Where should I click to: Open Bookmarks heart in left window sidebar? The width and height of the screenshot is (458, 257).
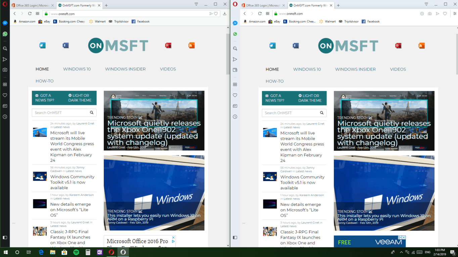point(5,95)
